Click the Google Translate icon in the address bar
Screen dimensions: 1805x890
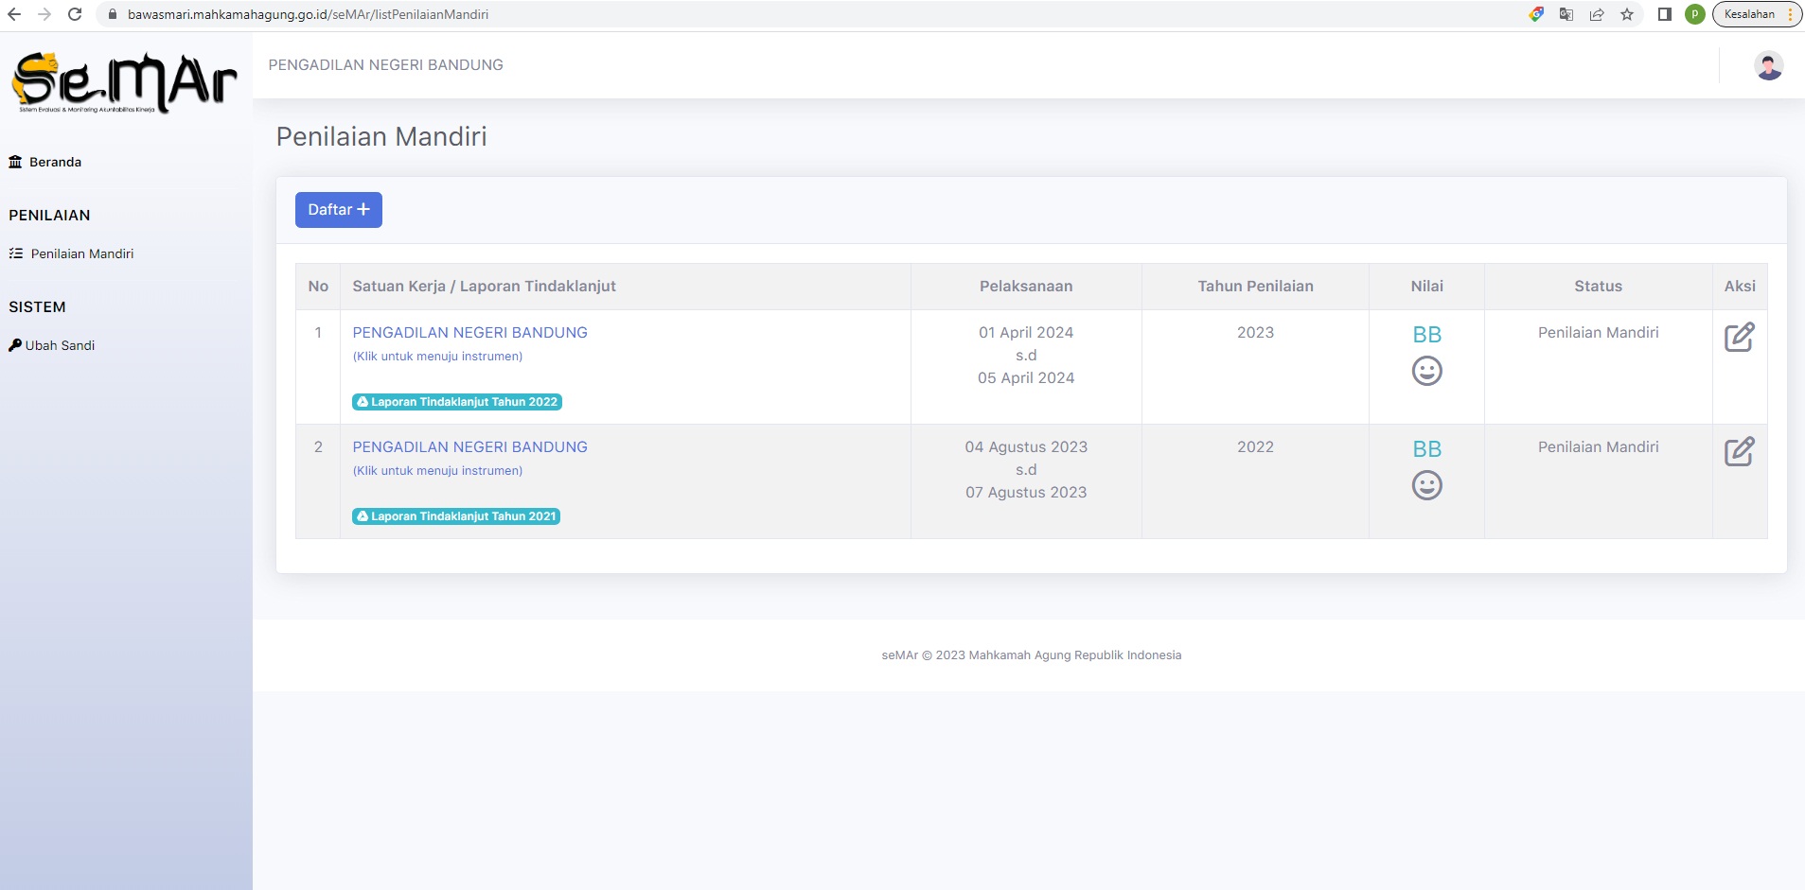point(1566,14)
